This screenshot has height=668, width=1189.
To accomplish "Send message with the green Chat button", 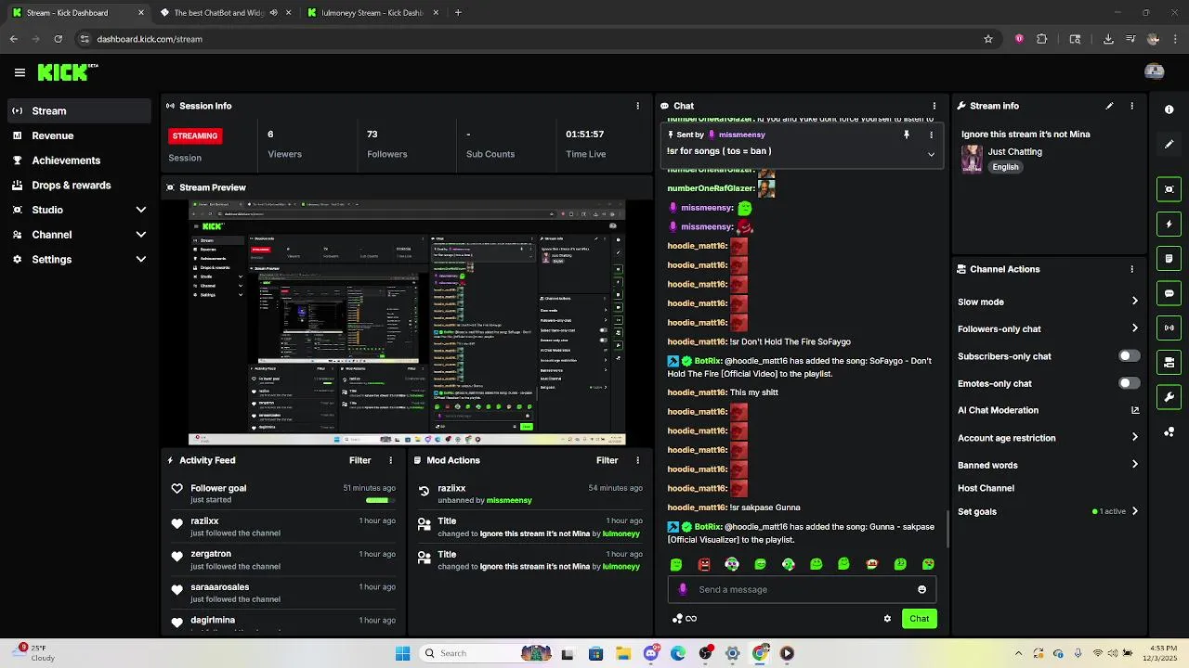I will 919,619.
